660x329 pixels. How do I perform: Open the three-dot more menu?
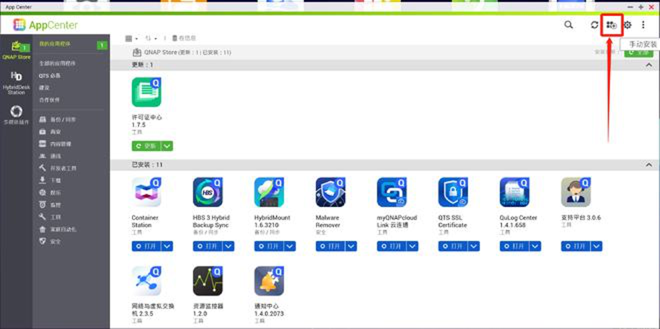pyautogui.click(x=643, y=25)
